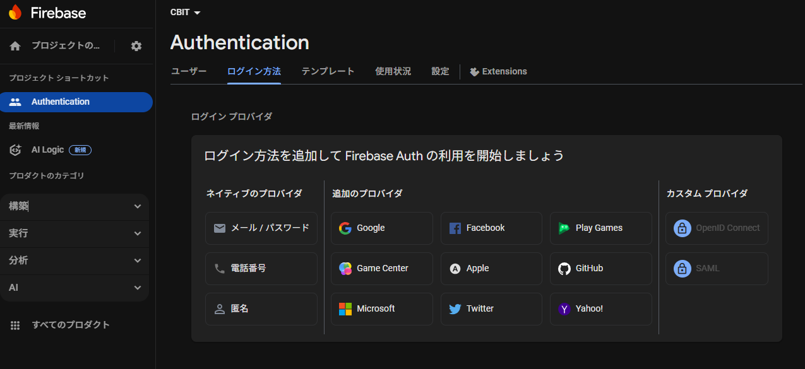Click the Extensions puzzle icon
The image size is (805, 369).
click(474, 72)
